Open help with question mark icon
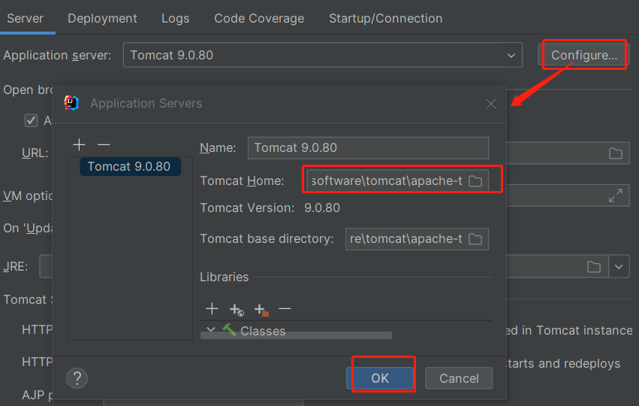This screenshot has width=639, height=406. [x=77, y=377]
